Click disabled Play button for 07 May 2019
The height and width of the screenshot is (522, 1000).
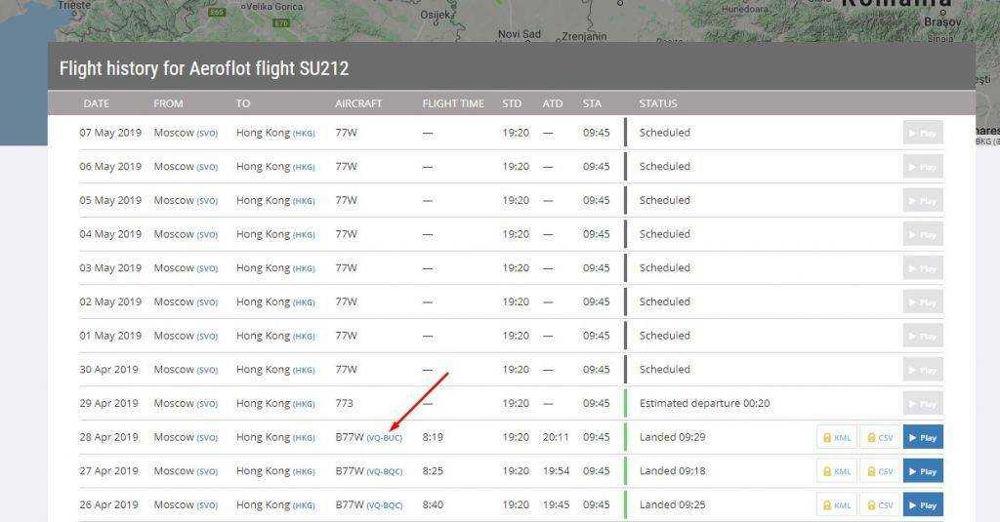[923, 133]
